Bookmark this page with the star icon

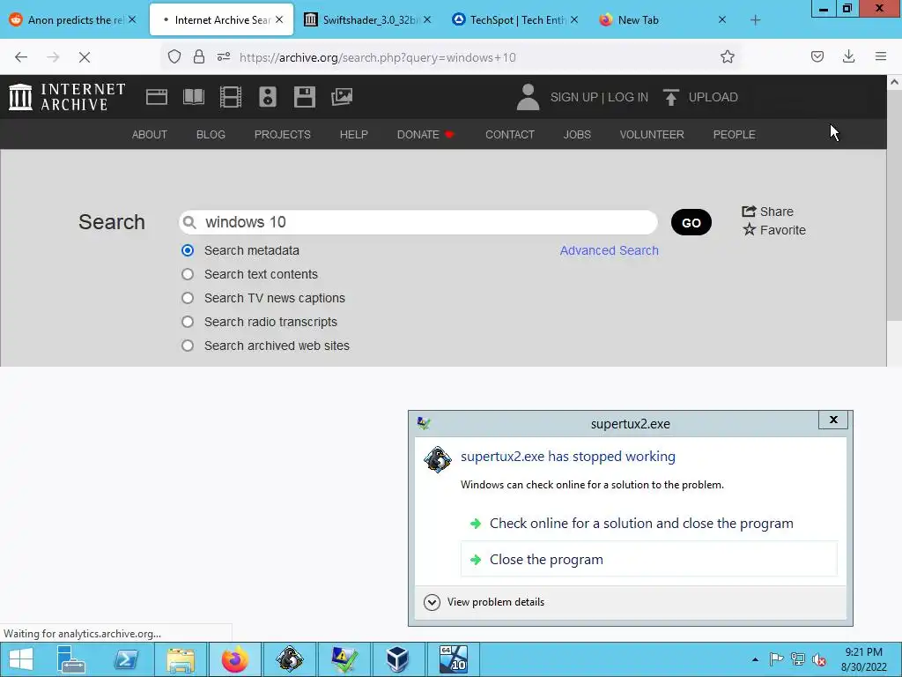pos(727,57)
